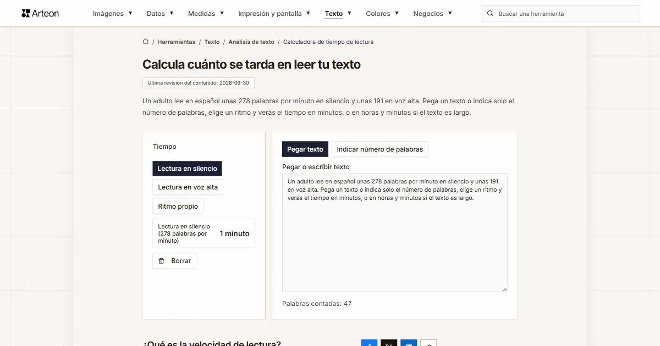
Task: Open Impresión y pantalla menu
Action: [274, 13]
